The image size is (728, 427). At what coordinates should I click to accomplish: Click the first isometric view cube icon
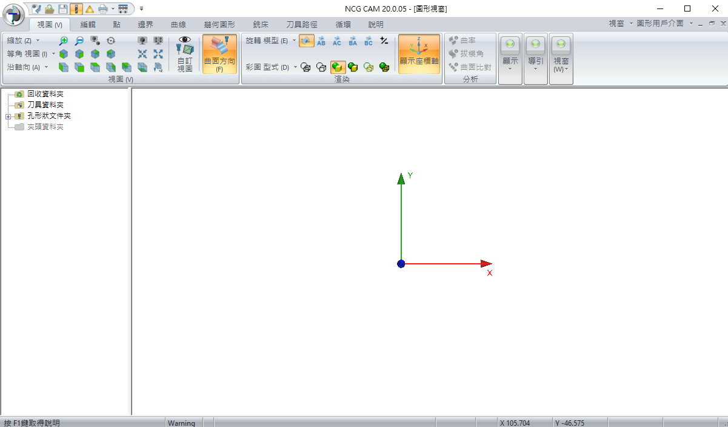pyautogui.click(x=63, y=54)
